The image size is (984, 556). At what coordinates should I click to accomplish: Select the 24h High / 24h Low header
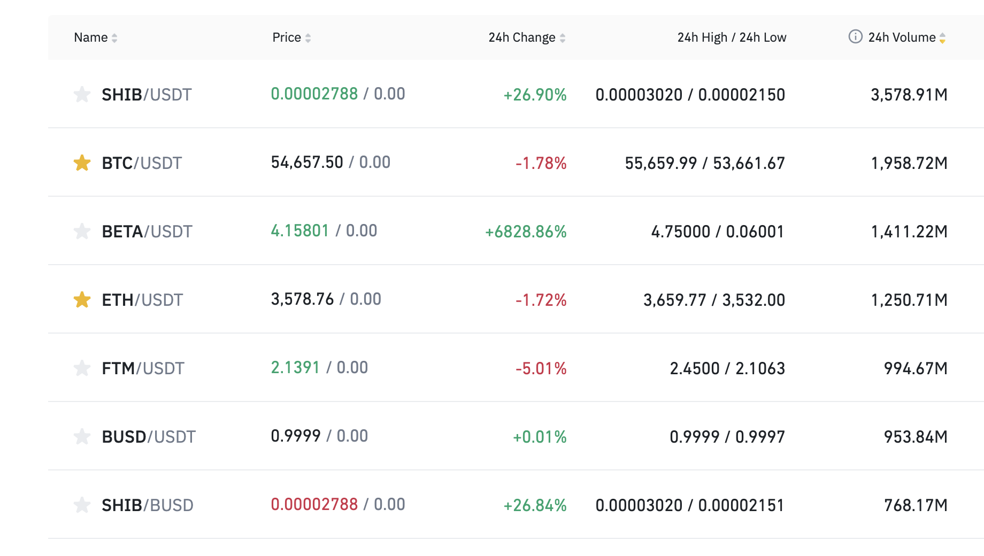pyautogui.click(x=732, y=37)
